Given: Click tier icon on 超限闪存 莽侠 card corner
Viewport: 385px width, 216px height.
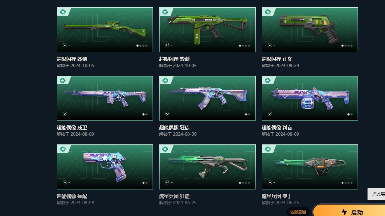Looking at the screenshot, I should click(63, 12).
